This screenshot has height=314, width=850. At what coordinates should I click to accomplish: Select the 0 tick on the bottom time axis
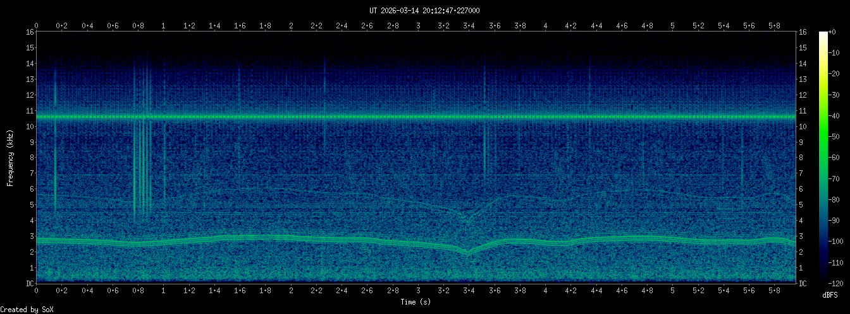click(x=37, y=291)
